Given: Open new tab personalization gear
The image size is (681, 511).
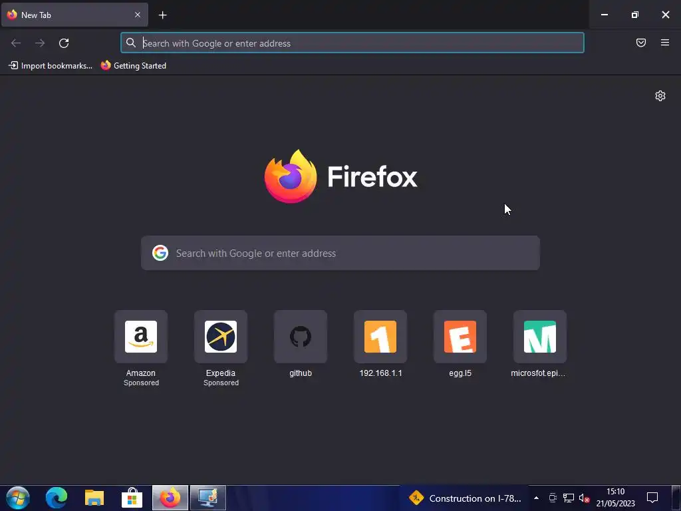Looking at the screenshot, I should coord(660,96).
